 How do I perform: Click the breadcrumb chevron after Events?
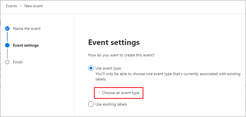click(x=20, y=6)
